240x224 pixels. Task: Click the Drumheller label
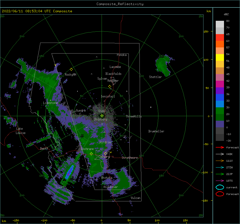point(156,131)
